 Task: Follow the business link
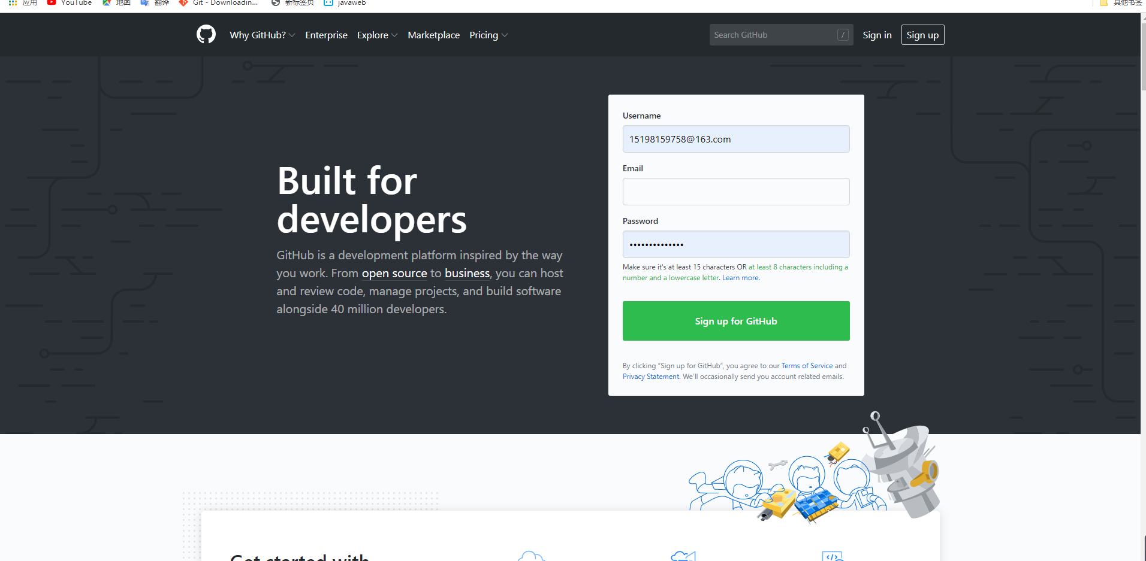click(467, 273)
